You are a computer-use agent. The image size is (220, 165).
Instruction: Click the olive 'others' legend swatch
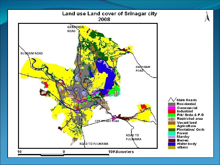[x=172, y=148]
